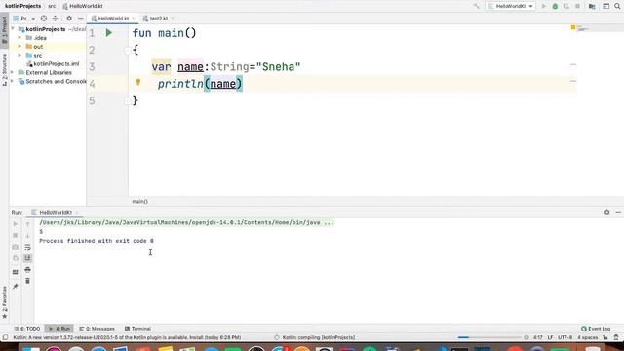Screen dimensions: 624x351
Task: Hide the Project panel with minus icon
Action: 80,19
